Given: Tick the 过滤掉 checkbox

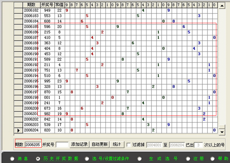Looking at the screenshot, I should [x=129, y=145].
